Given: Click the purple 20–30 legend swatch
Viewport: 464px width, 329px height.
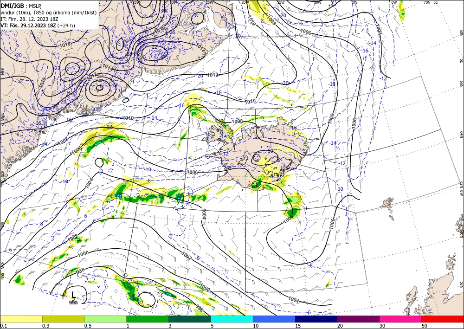Looking at the screenshot, I should coord(358,319).
